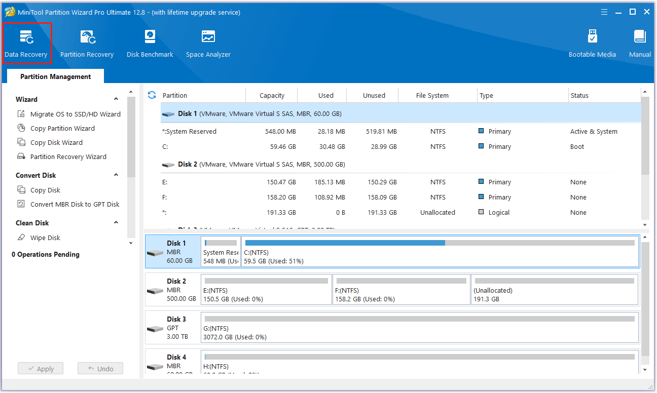Viewport: 657px width, 393px height.
Task: Click the Unallocated 191.3 GB block
Action: point(555,290)
